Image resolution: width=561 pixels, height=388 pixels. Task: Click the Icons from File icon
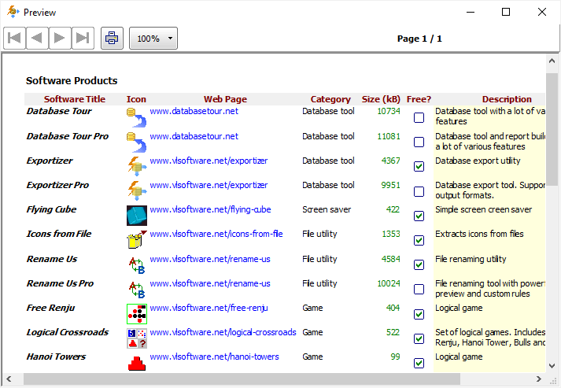coord(137,239)
